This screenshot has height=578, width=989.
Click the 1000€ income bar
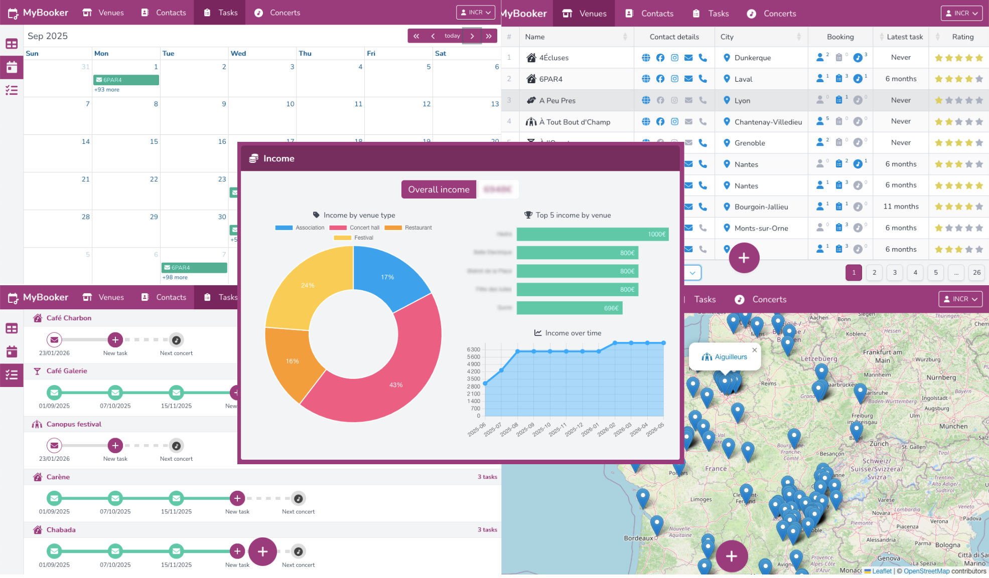coord(593,234)
